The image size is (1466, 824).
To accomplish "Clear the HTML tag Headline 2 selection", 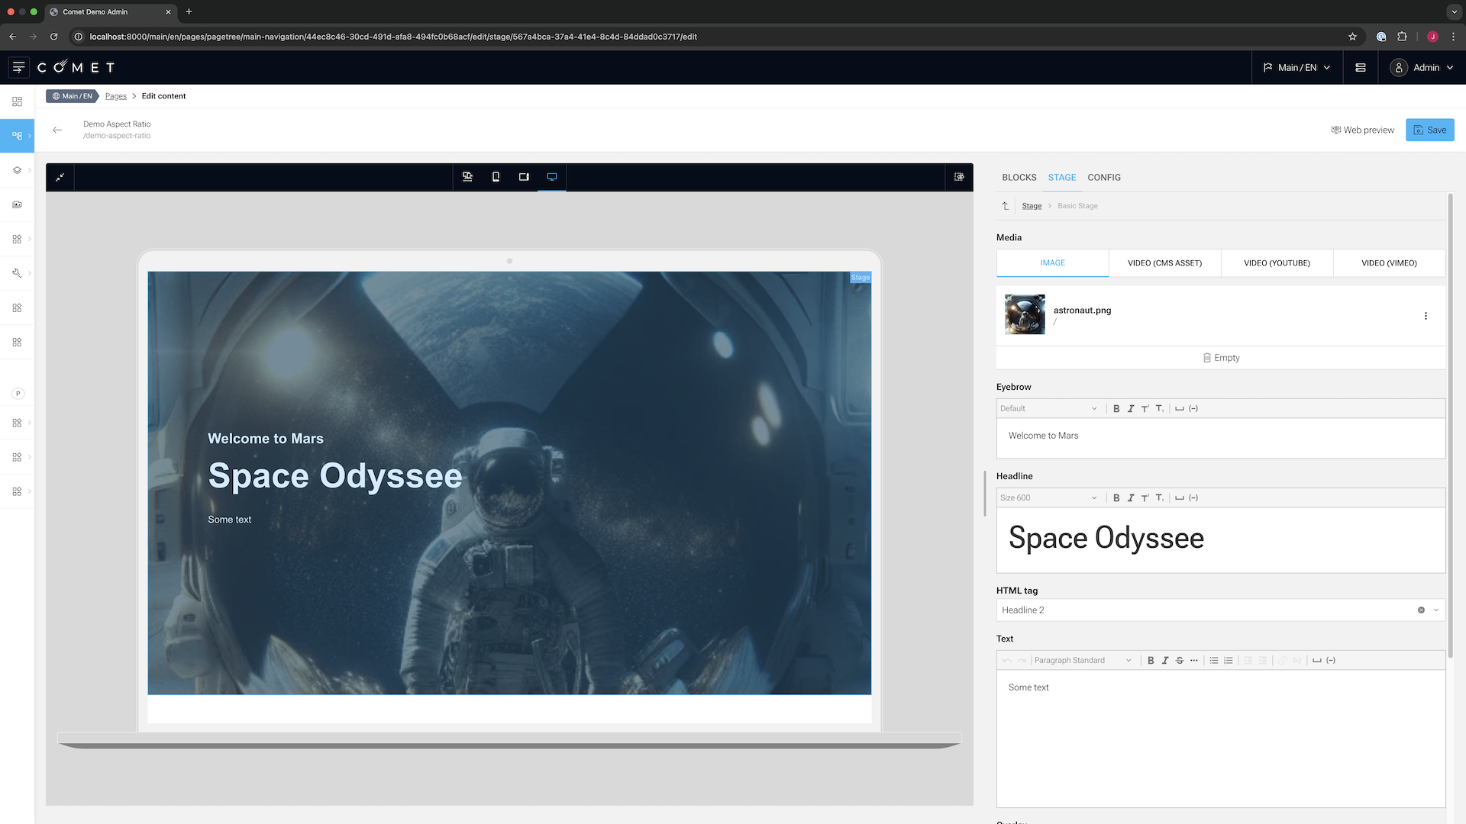I will [x=1421, y=610].
